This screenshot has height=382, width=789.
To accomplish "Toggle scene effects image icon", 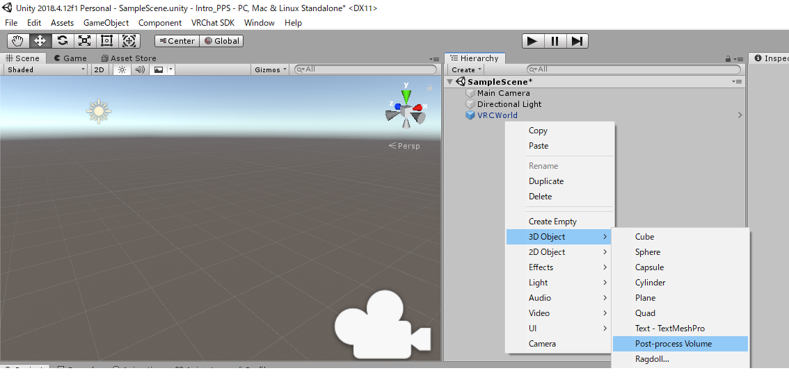I will (x=159, y=69).
